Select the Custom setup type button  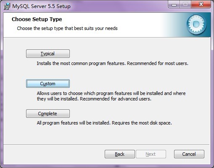pos(48,84)
